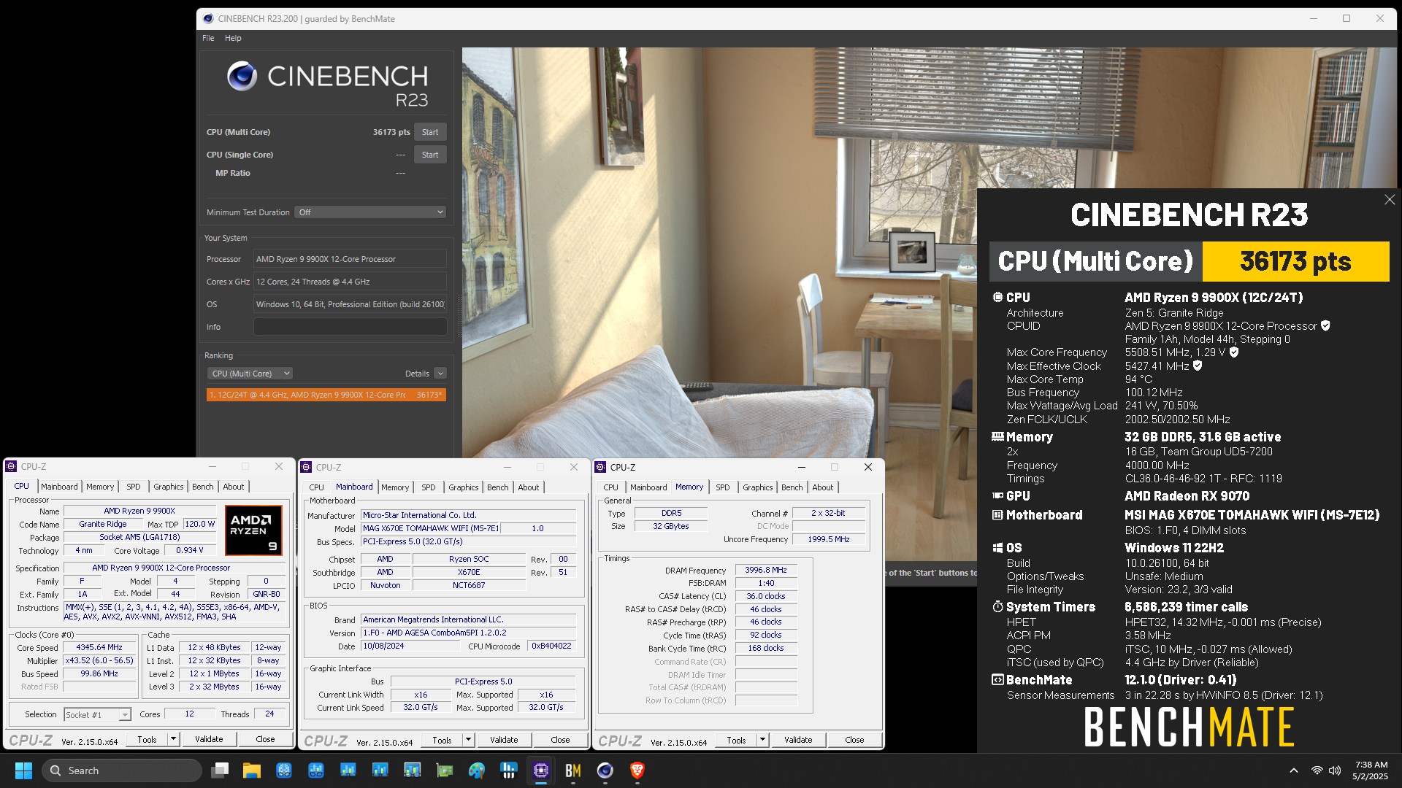Select the About tab in the CPU-Z CPU window

(x=234, y=487)
